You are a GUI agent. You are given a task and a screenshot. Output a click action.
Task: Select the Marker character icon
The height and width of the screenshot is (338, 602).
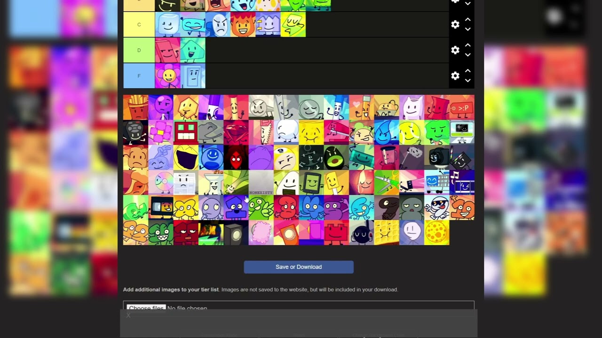[x=211, y=108]
